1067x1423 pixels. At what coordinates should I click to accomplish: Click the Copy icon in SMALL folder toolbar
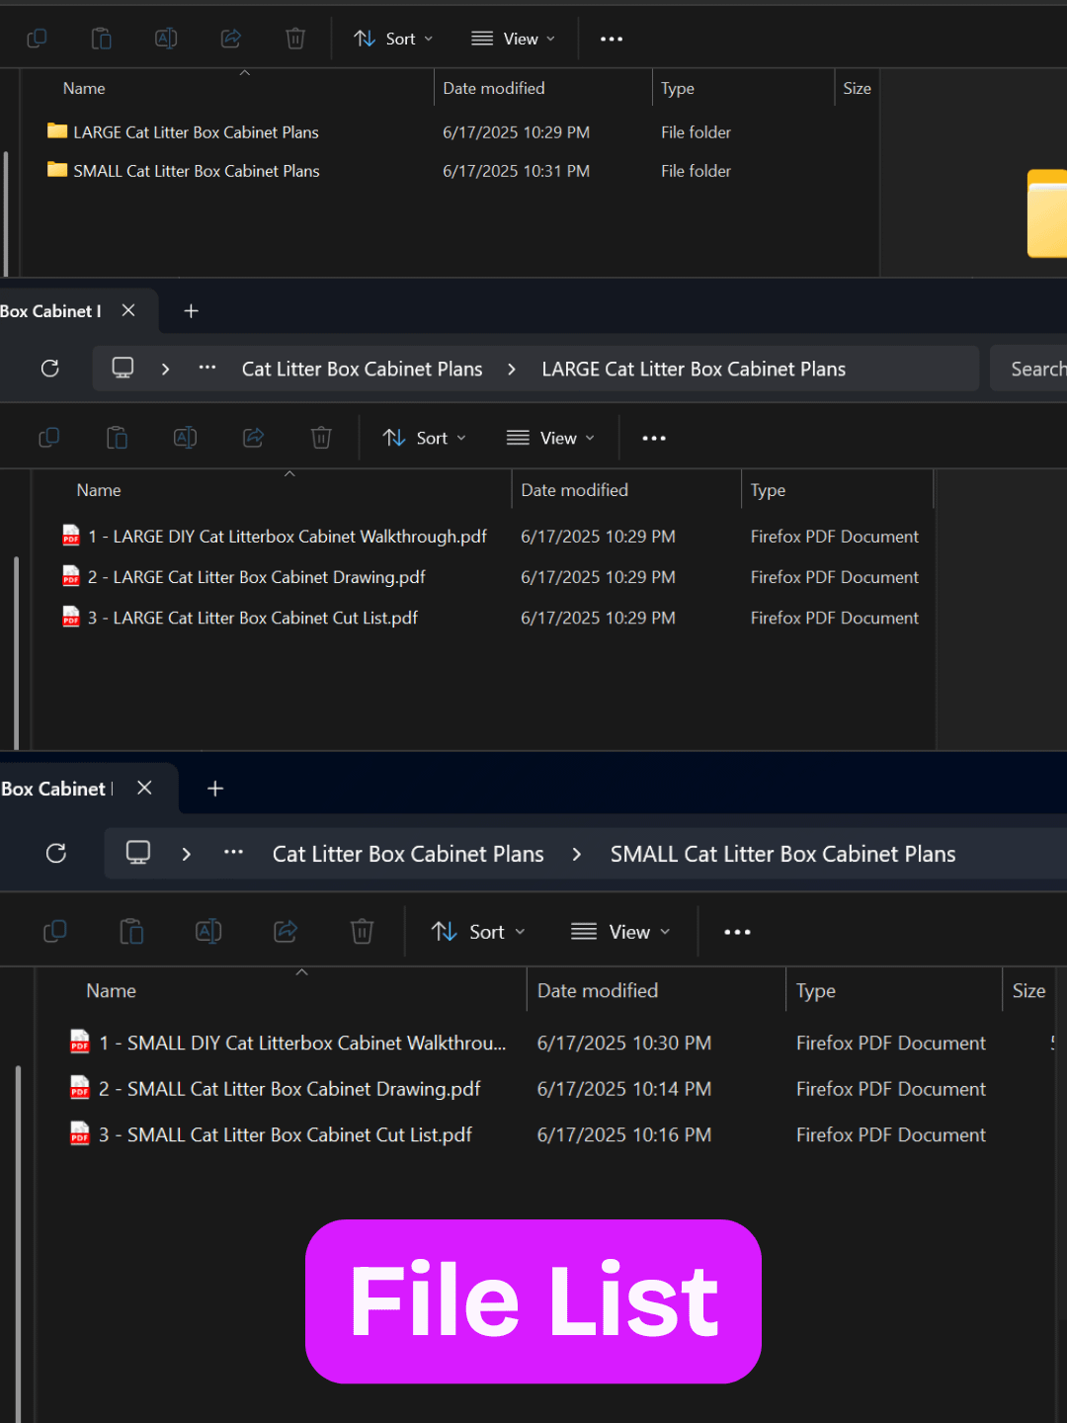pyautogui.click(x=55, y=931)
